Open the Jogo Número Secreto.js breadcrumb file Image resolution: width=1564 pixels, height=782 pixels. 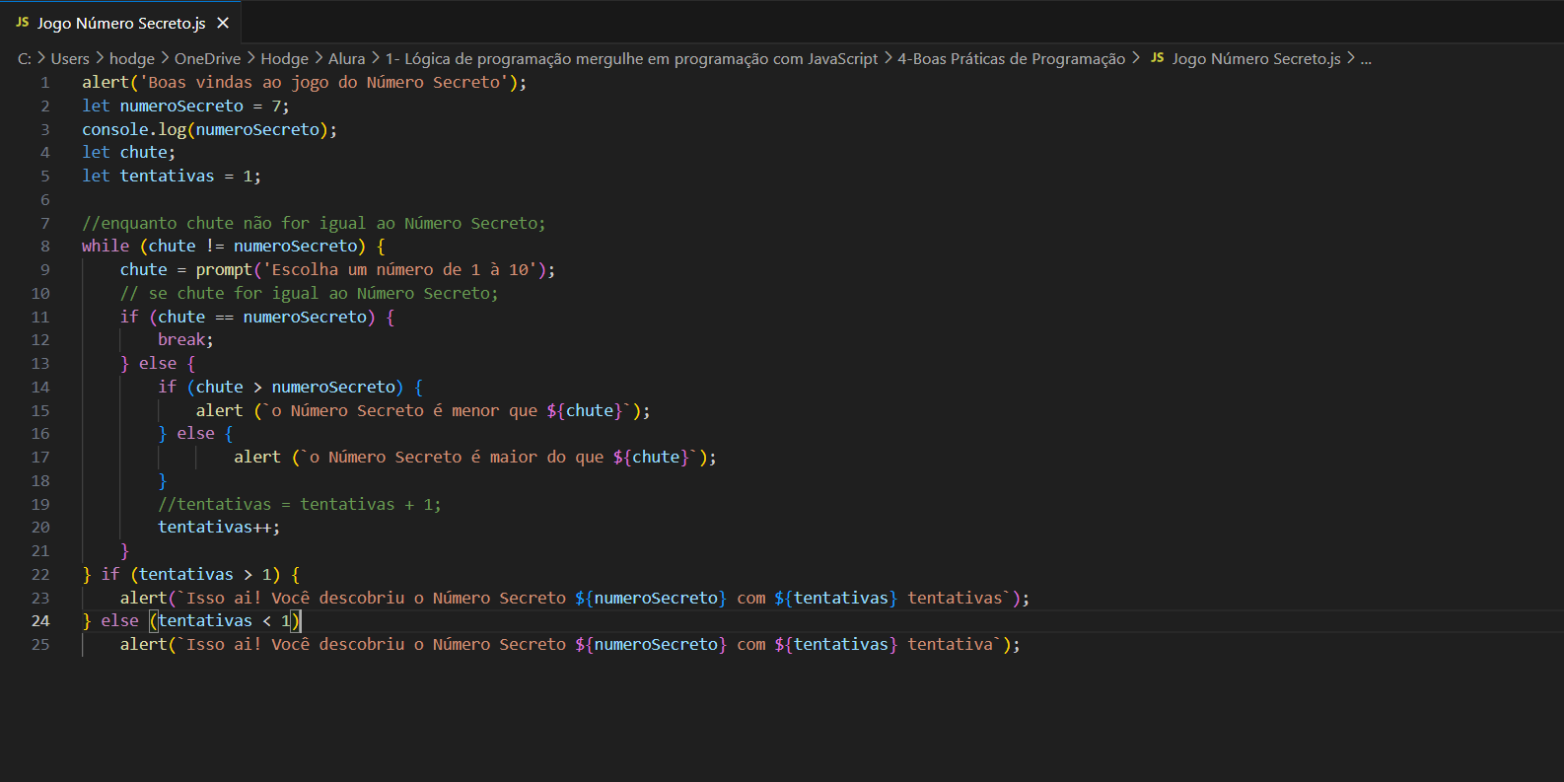click(1256, 59)
